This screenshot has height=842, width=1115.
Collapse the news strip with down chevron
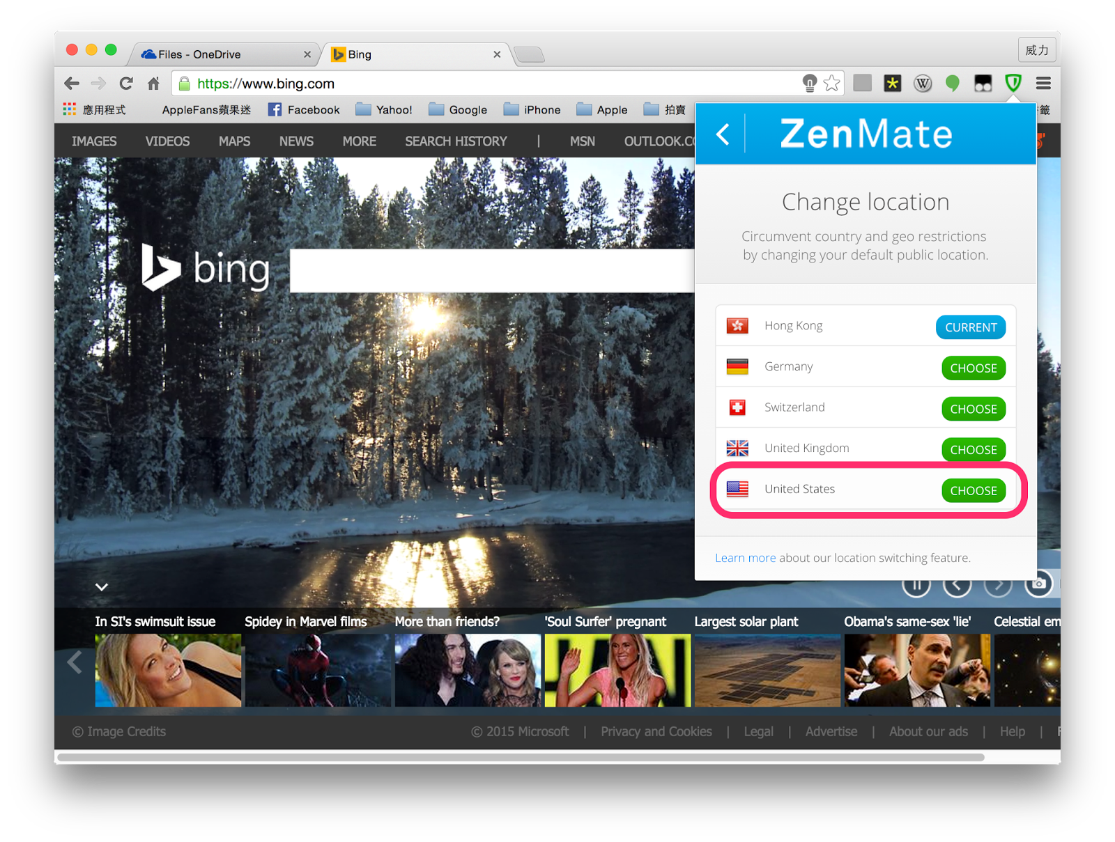(x=102, y=587)
